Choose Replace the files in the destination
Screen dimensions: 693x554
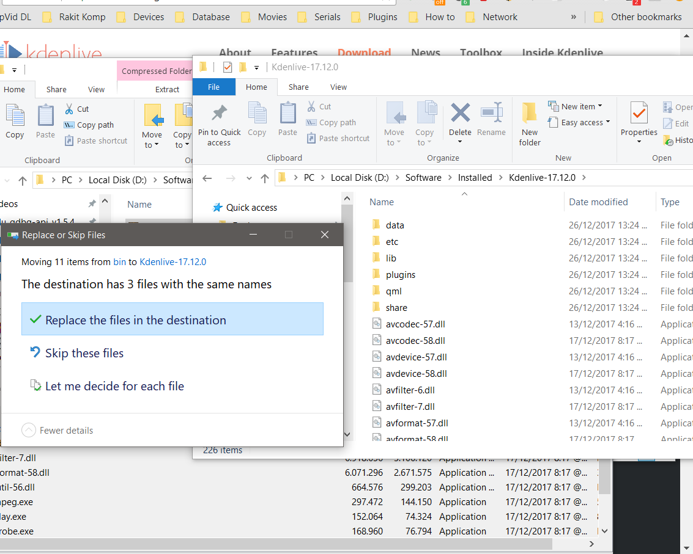tap(172, 319)
